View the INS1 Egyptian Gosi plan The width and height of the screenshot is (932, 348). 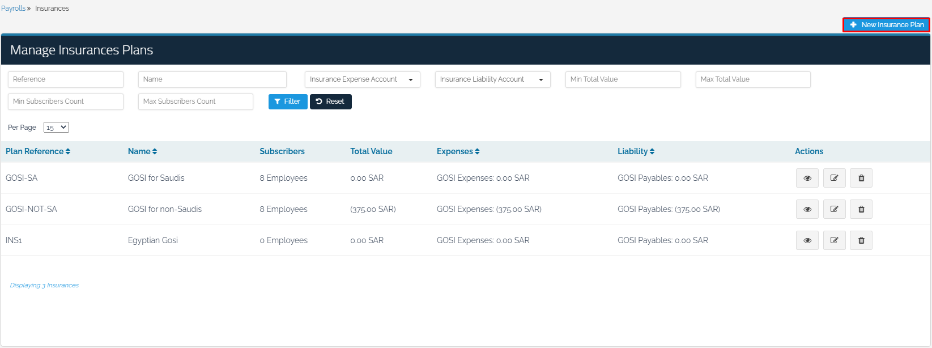(x=807, y=240)
